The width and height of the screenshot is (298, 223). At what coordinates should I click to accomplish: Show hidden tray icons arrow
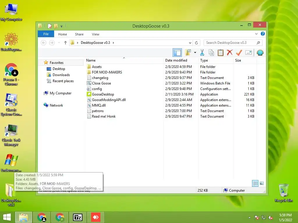point(249,217)
